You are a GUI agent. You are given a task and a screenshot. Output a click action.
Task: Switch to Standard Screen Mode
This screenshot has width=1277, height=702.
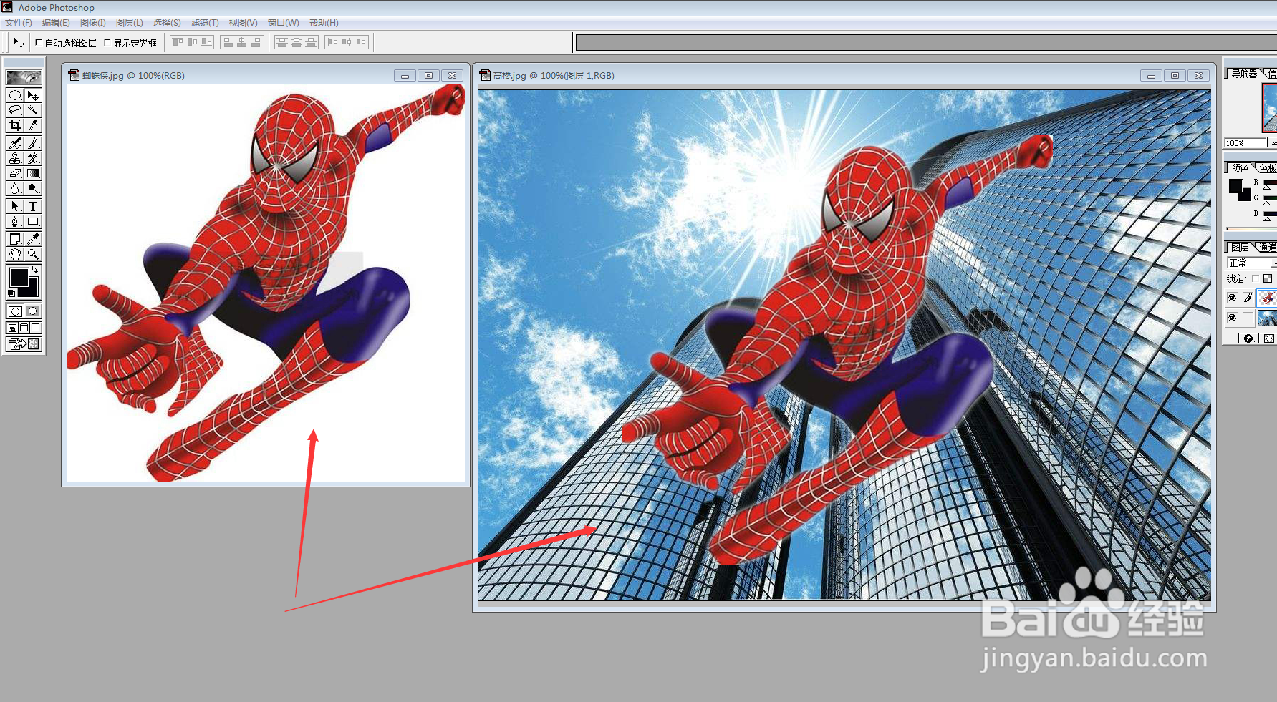(x=12, y=328)
